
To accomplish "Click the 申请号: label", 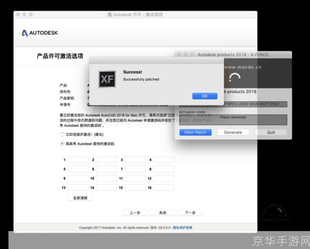I will point(65,105).
